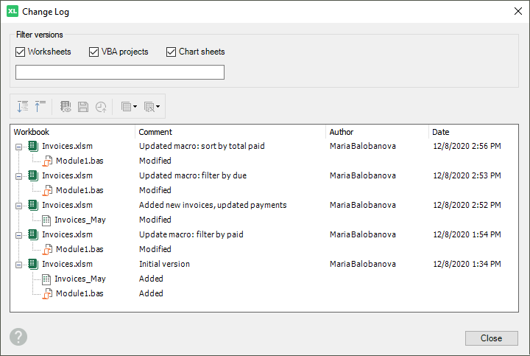
Task: Select comment 'Updated macro: filter by due'
Action: 193,175
